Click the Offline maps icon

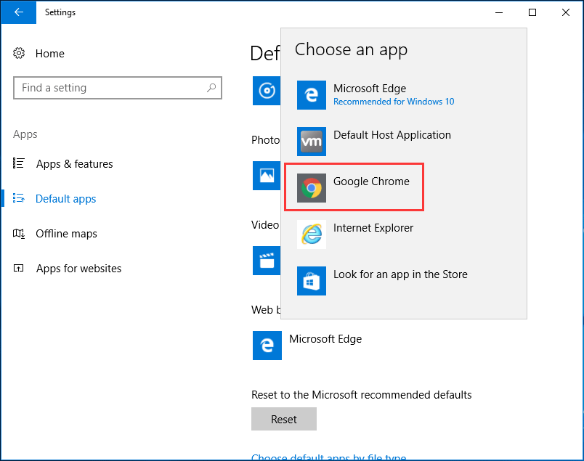19,234
